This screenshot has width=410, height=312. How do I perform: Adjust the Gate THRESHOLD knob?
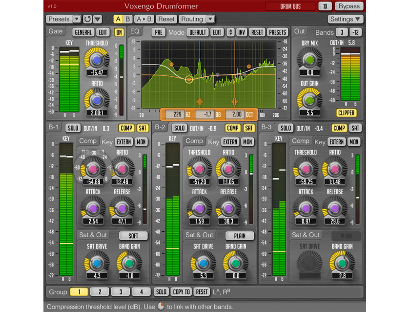pyautogui.click(x=97, y=60)
